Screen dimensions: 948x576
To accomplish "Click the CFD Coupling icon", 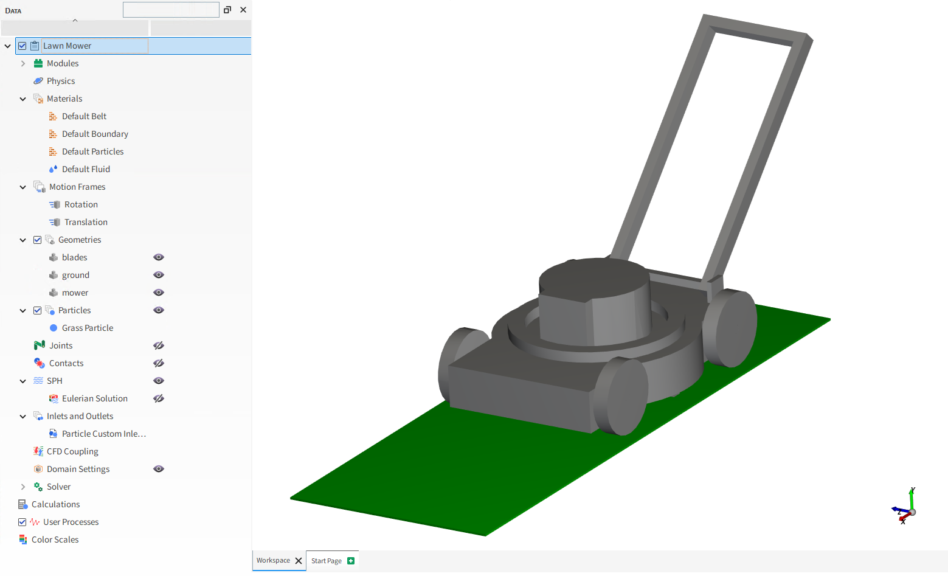I will pyautogui.click(x=38, y=451).
